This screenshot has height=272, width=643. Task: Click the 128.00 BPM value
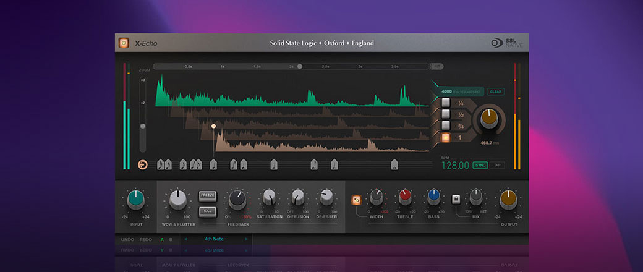click(455, 165)
